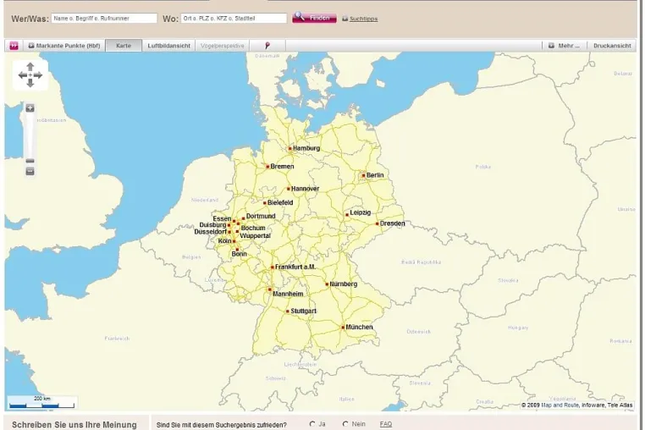Select the Vogelperspektive view tab
The width and height of the screenshot is (645, 430).
pos(222,46)
